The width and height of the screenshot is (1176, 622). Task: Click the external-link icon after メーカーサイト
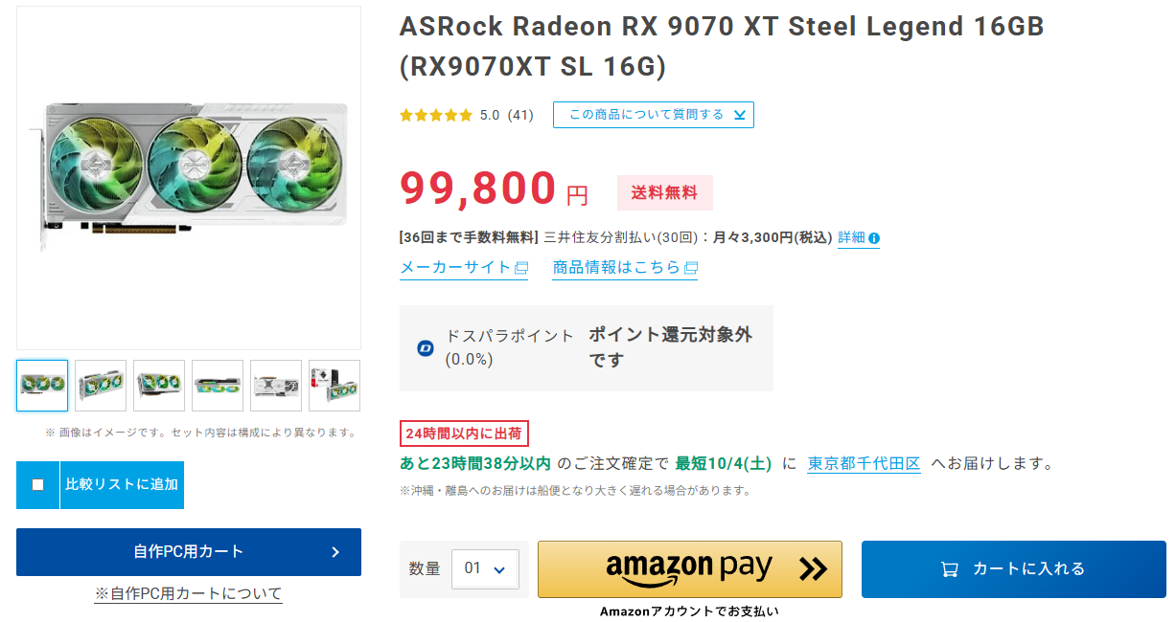coord(521,268)
